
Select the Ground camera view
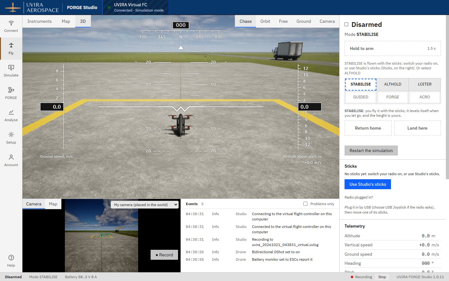pos(304,21)
